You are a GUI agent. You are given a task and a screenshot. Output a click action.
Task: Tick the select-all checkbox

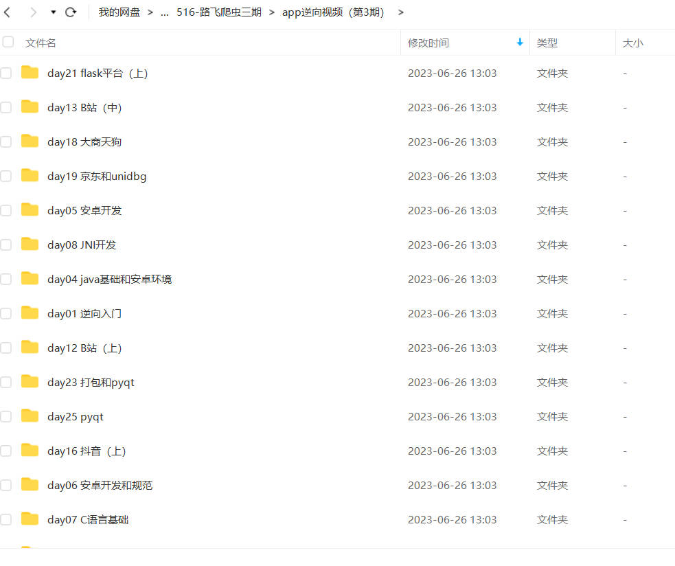click(x=8, y=42)
